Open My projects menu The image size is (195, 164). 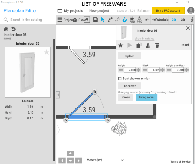(x=70, y=11)
